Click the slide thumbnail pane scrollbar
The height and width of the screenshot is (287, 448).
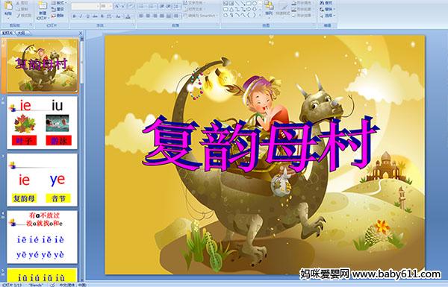(82, 157)
